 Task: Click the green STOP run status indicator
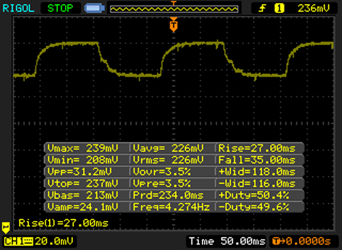point(60,9)
